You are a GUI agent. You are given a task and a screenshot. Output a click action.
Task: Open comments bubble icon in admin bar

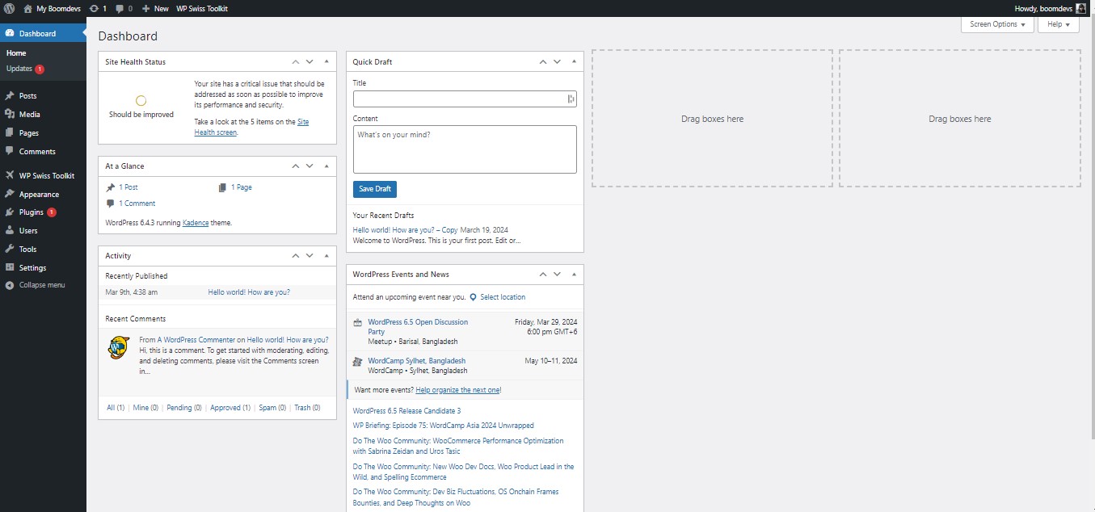coord(120,8)
